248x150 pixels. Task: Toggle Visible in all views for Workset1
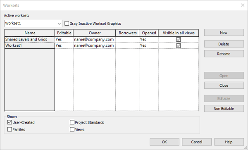[179, 46]
